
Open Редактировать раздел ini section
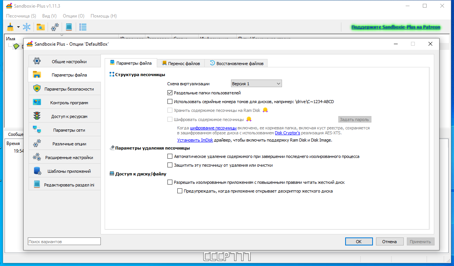point(65,185)
